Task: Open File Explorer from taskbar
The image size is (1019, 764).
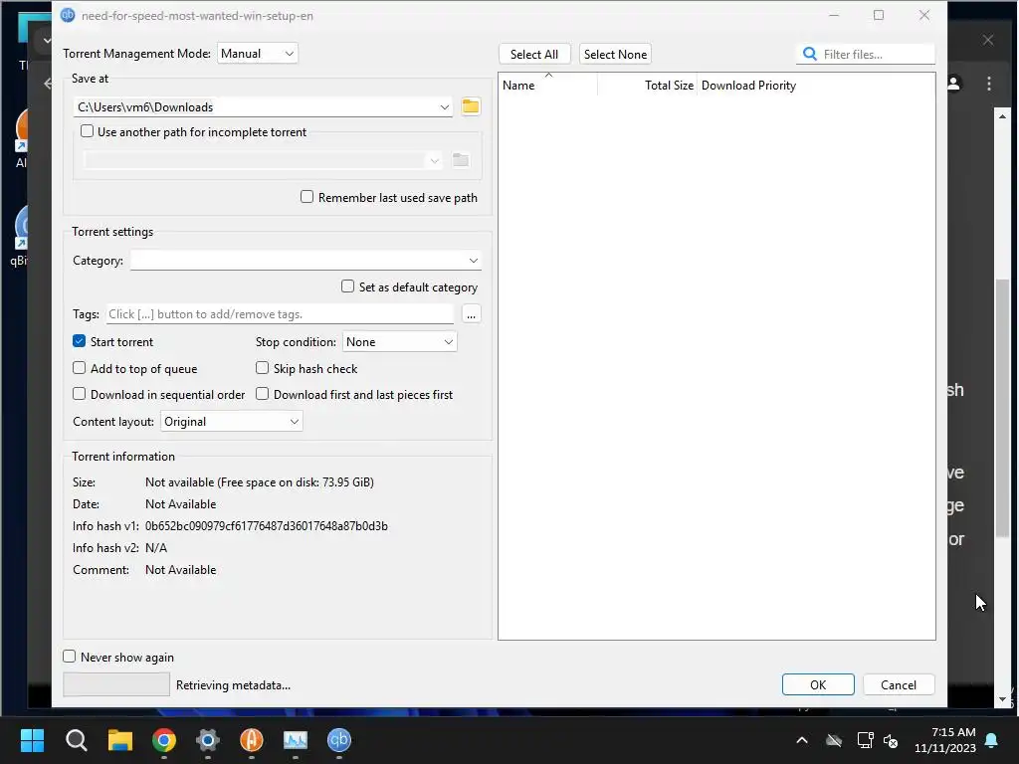Action: pyautogui.click(x=120, y=740)
